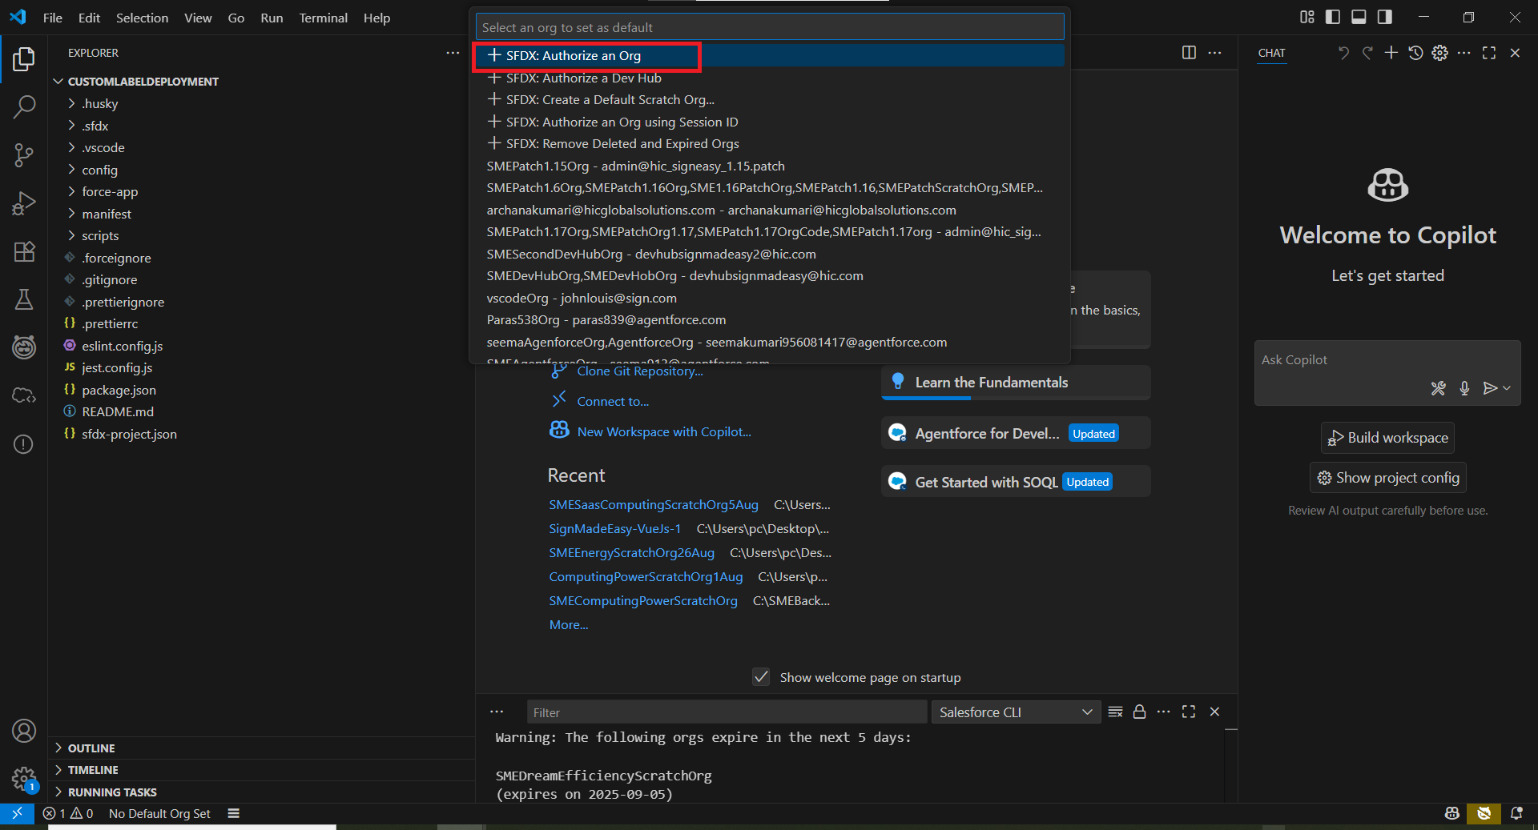The image size is (1538, 830).
Task: Expand the OUTLINE section
Action: tap(91, 748)
